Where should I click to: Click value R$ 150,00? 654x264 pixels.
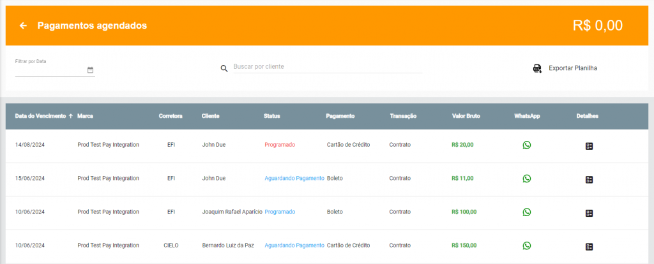[464, 246]
